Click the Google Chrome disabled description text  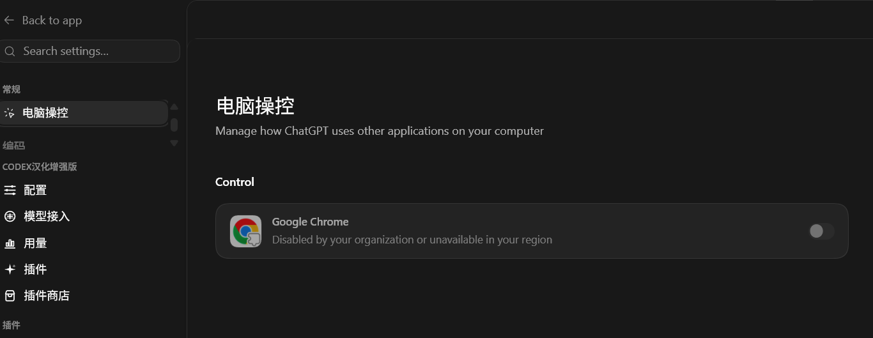tap(412, 240)
